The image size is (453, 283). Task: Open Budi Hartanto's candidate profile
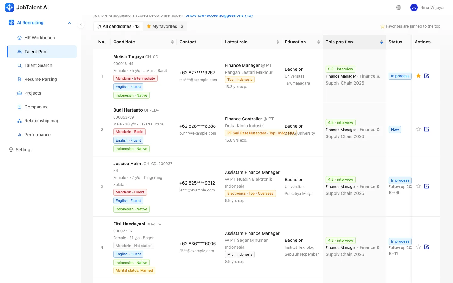click(128, 110)
